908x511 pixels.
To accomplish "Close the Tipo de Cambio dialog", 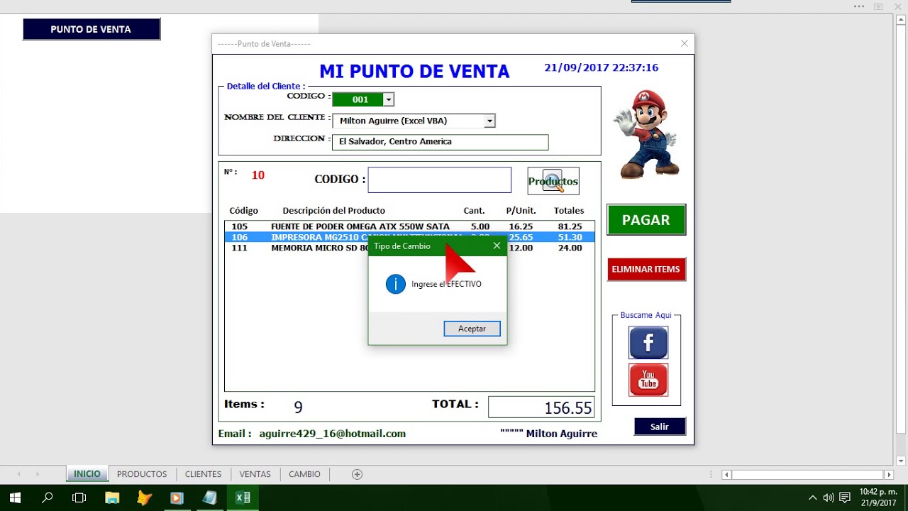I will (x=497, y=246).
